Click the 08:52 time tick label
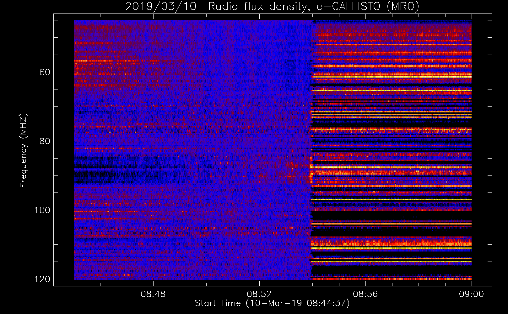 [259, 294]
